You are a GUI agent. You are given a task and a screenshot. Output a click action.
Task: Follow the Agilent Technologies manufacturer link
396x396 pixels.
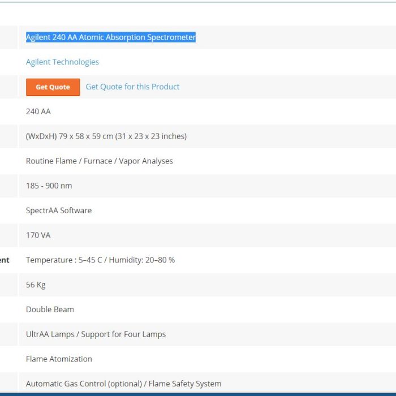click(x=62, y=62)
